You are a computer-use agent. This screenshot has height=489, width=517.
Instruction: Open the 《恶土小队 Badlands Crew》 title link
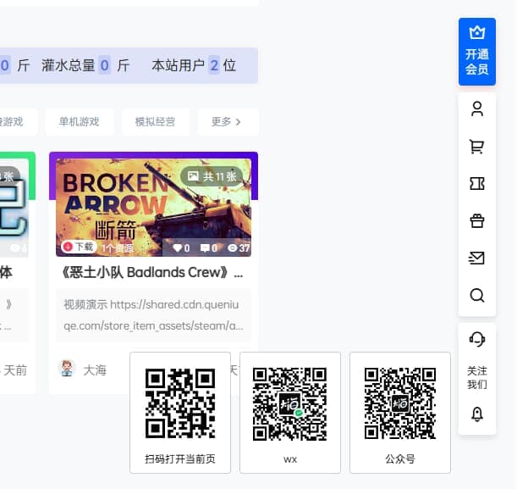pos(152,273)
